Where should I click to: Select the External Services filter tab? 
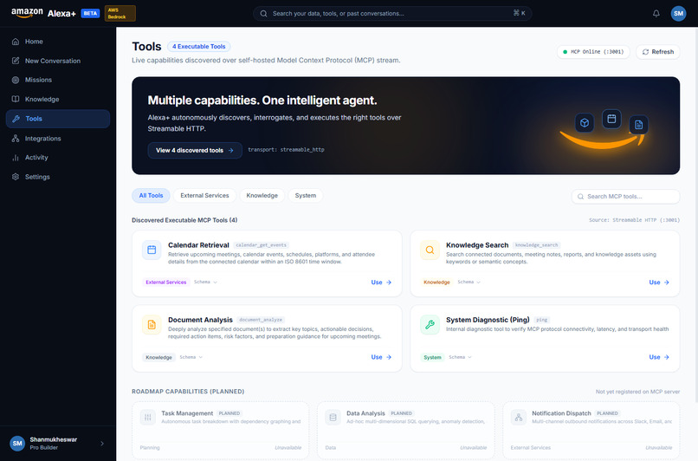[204, 196]
